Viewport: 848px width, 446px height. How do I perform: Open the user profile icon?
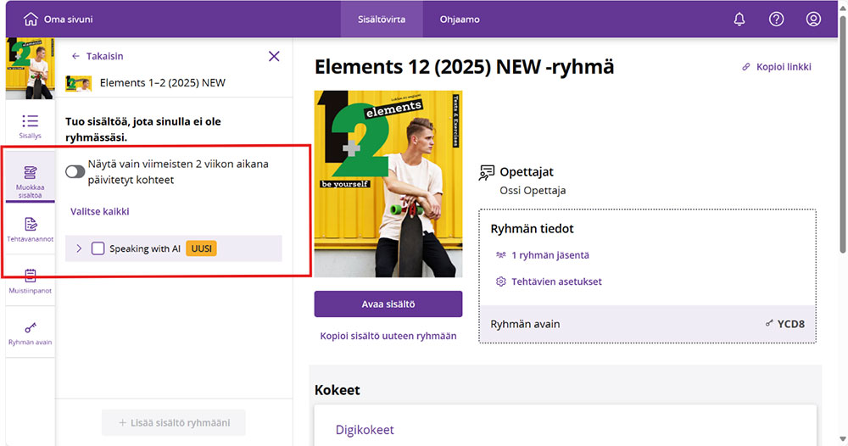click(x=813, y=19)
